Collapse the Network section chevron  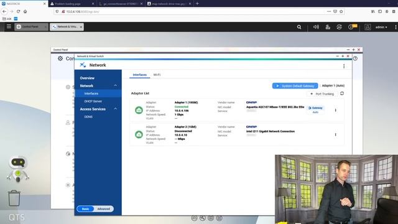(x=116, y=86)
